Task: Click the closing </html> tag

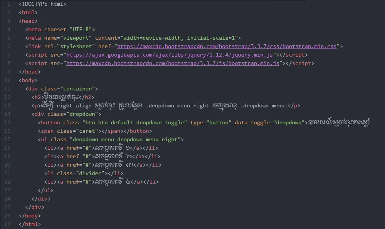Action: coord(30,224)
